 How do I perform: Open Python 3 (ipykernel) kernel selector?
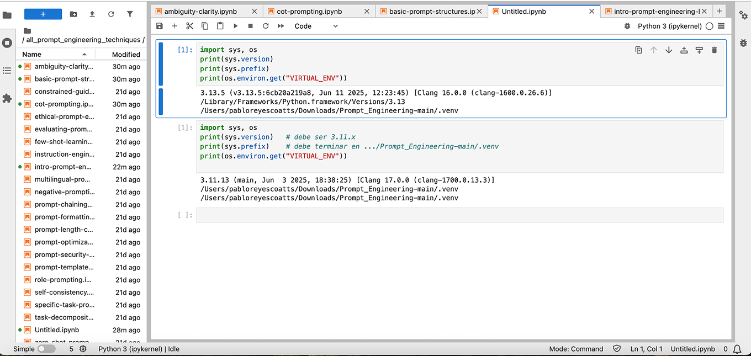tap(669, 26)
